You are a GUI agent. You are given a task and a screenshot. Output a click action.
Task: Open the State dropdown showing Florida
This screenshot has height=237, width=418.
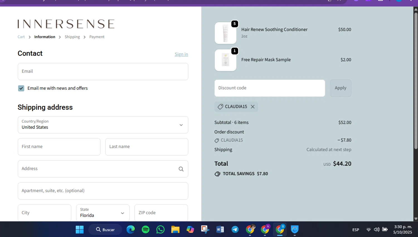click(x=103, y=213)
